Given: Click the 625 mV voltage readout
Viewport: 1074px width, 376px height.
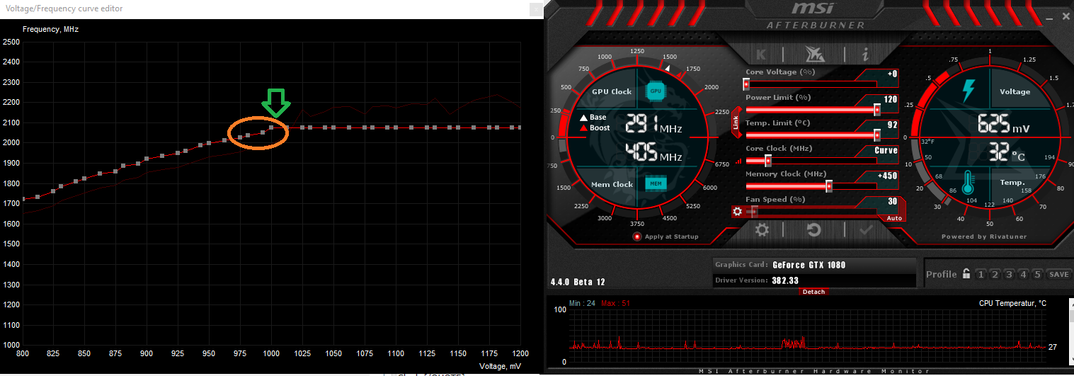Looking at the screenshot, I should [1004, 125].
